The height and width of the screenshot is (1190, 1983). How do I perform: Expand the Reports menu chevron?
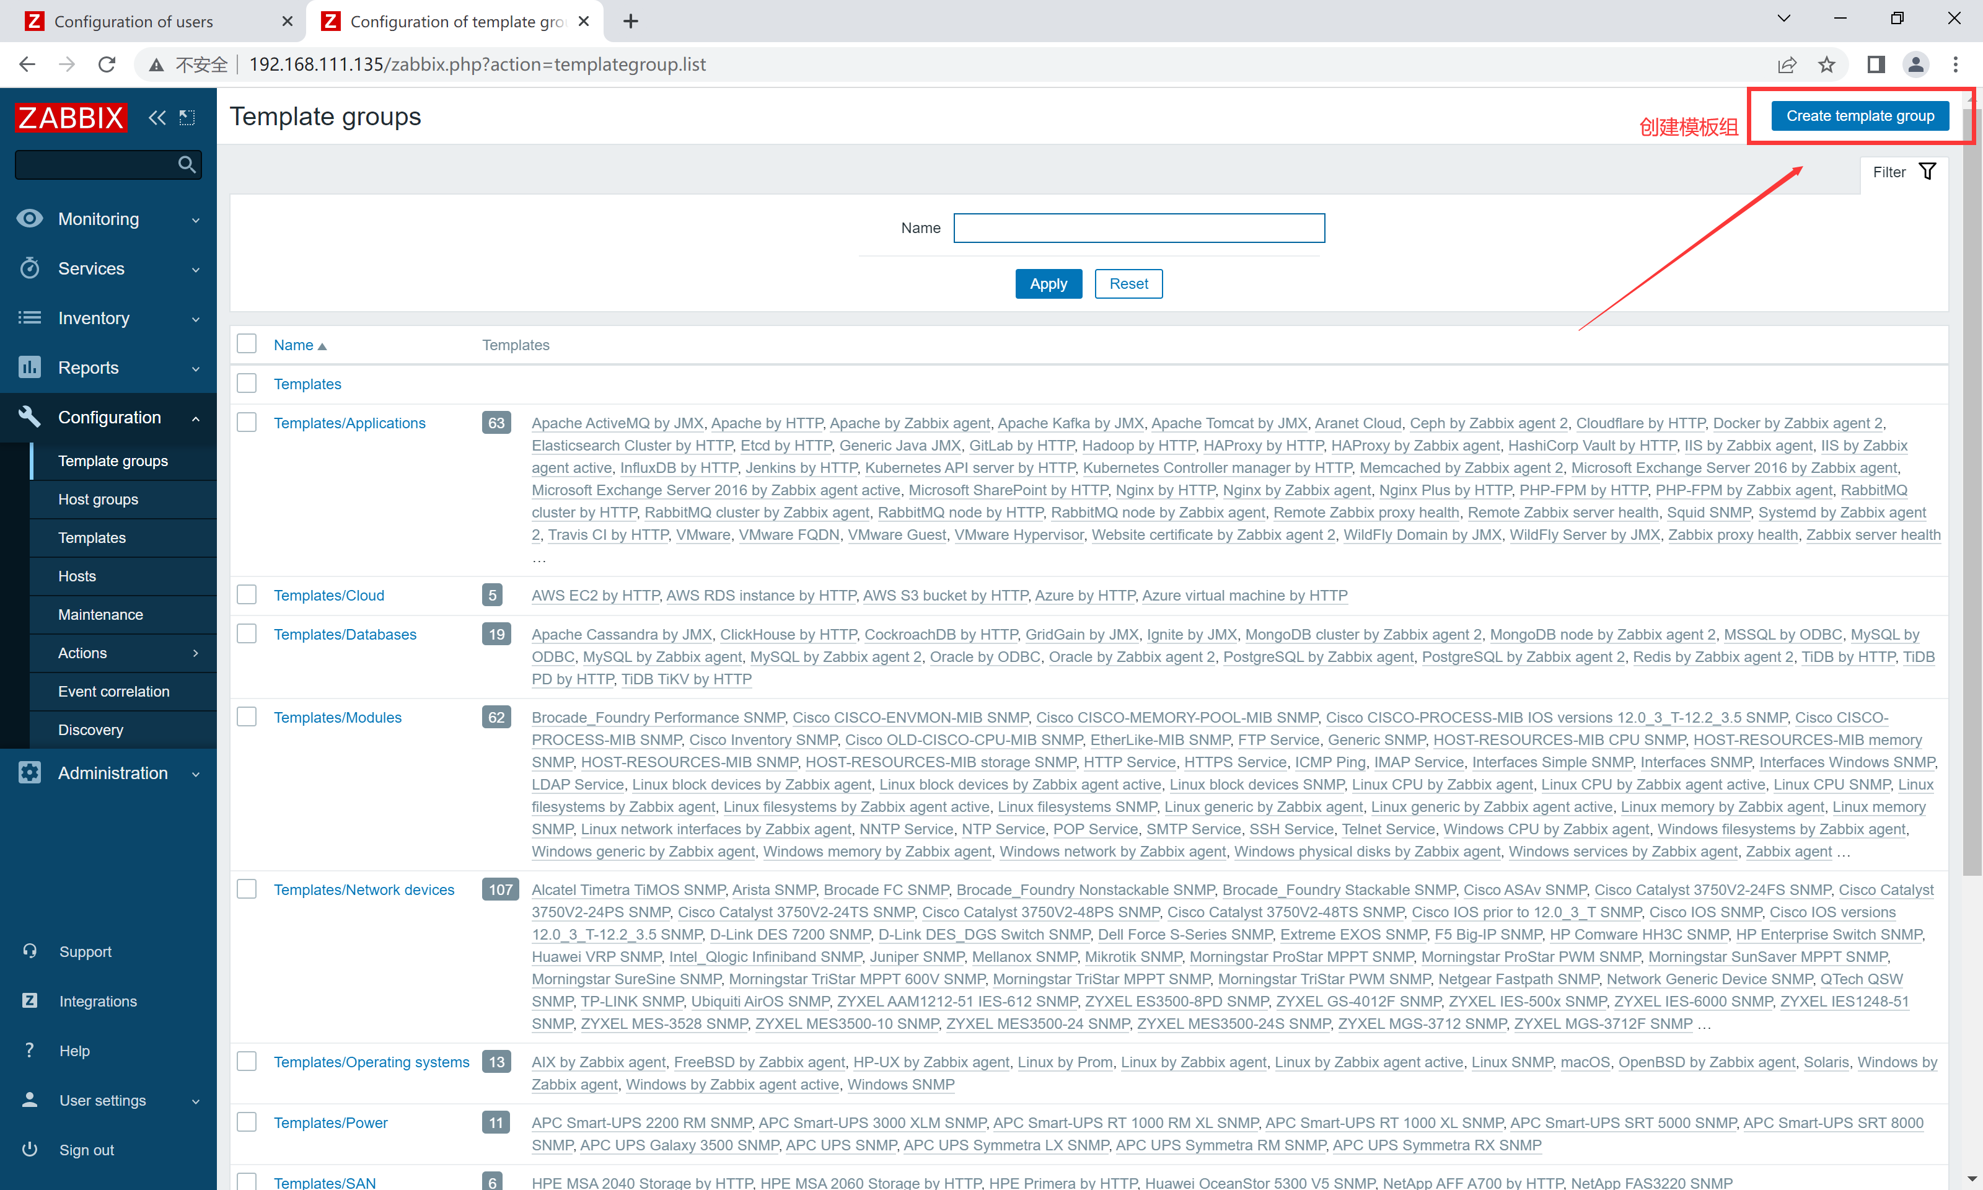[x=196, y=369]
